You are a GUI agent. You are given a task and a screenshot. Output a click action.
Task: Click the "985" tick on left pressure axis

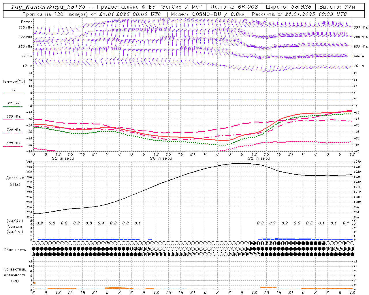(30, 217)
